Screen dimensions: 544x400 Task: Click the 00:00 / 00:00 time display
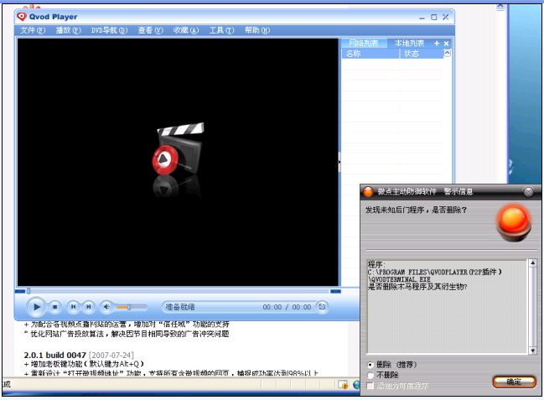click(287, 307)
